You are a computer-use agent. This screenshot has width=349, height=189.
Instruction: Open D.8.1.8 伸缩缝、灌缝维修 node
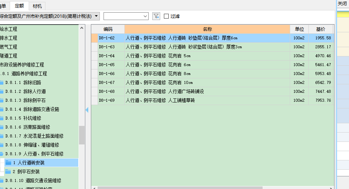[x=32, y=145]
